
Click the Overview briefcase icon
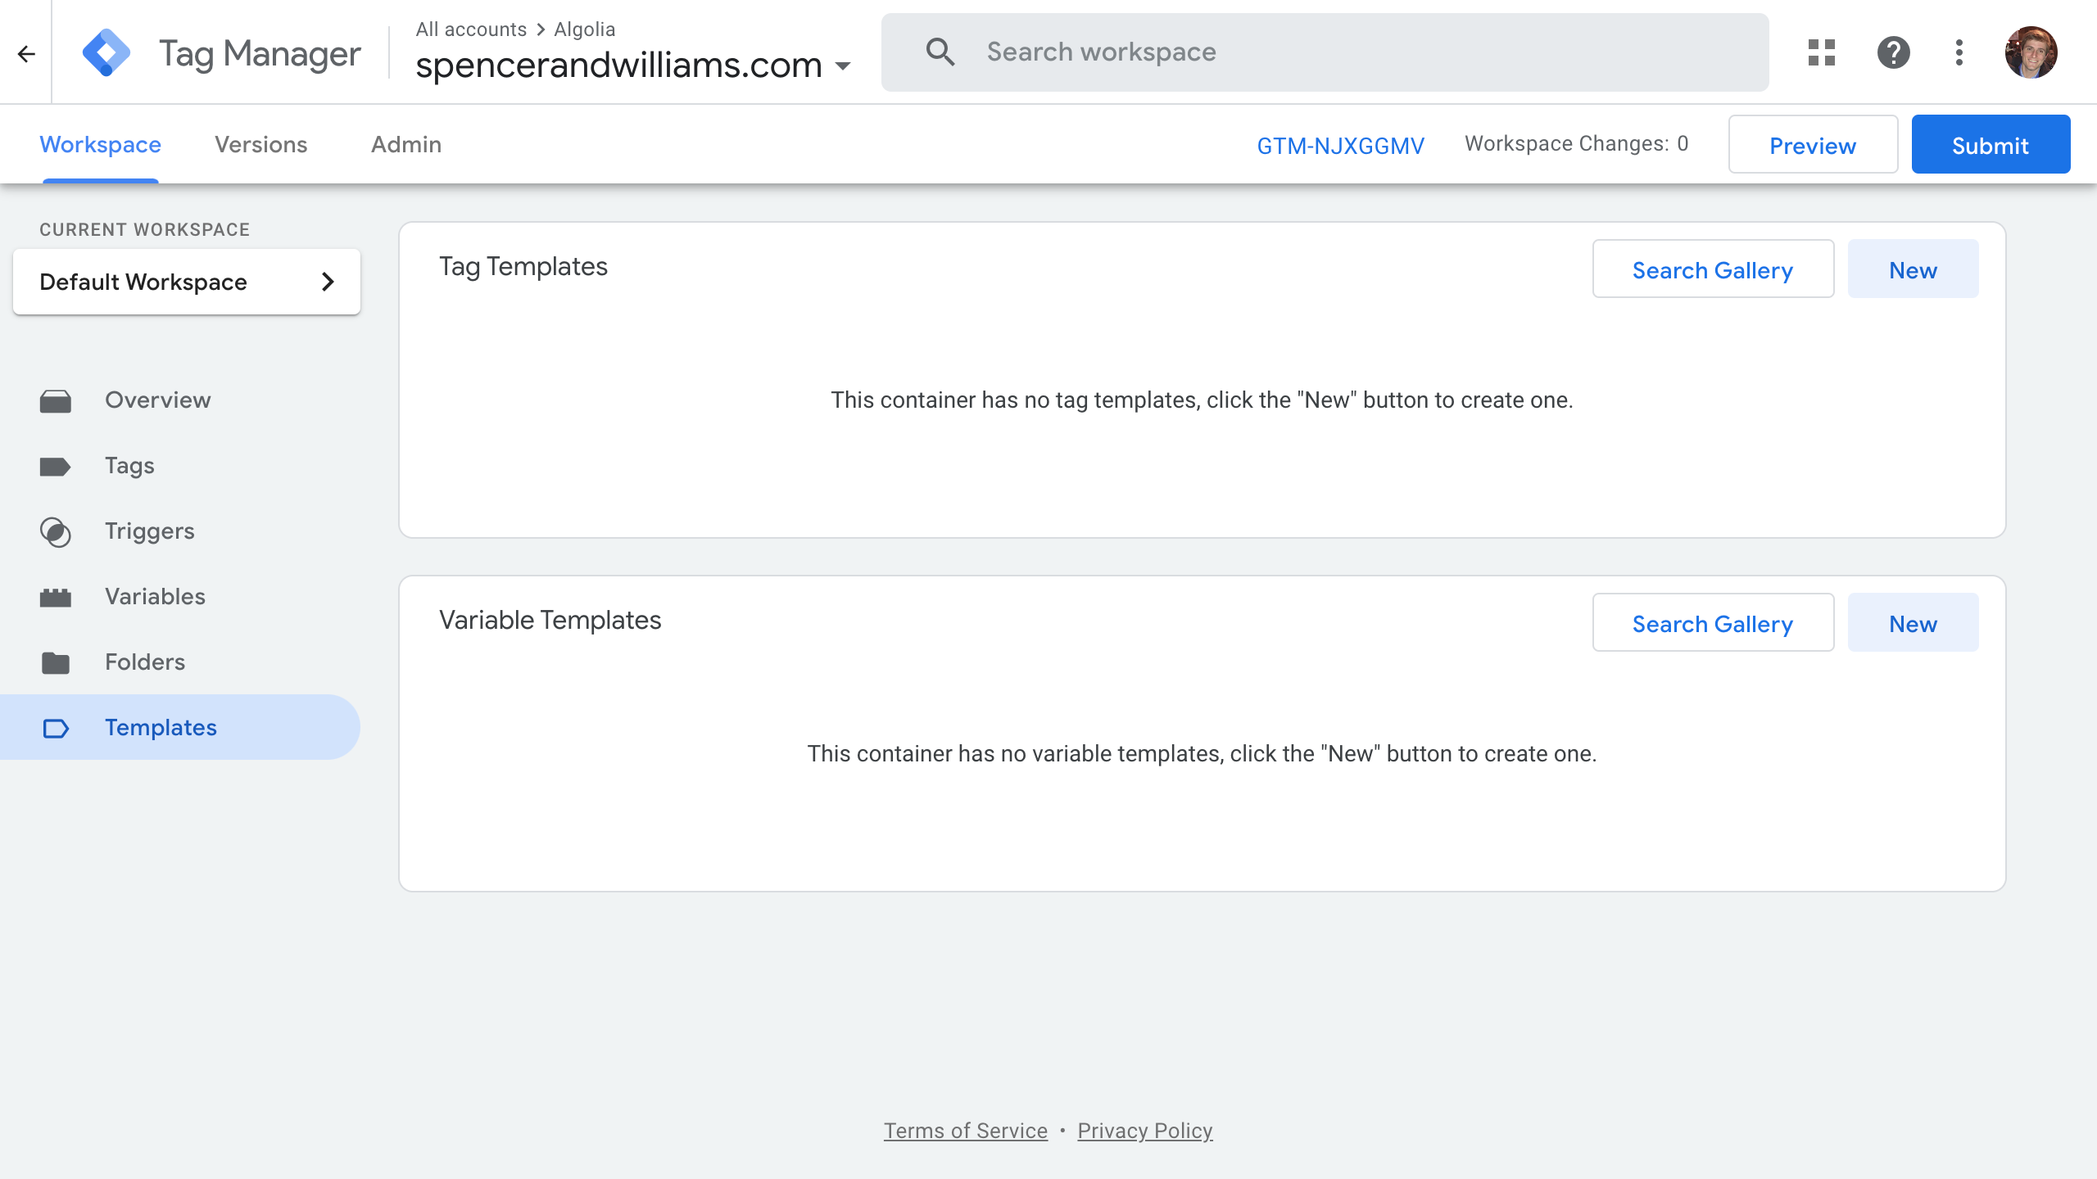click(x=56, y=400)
